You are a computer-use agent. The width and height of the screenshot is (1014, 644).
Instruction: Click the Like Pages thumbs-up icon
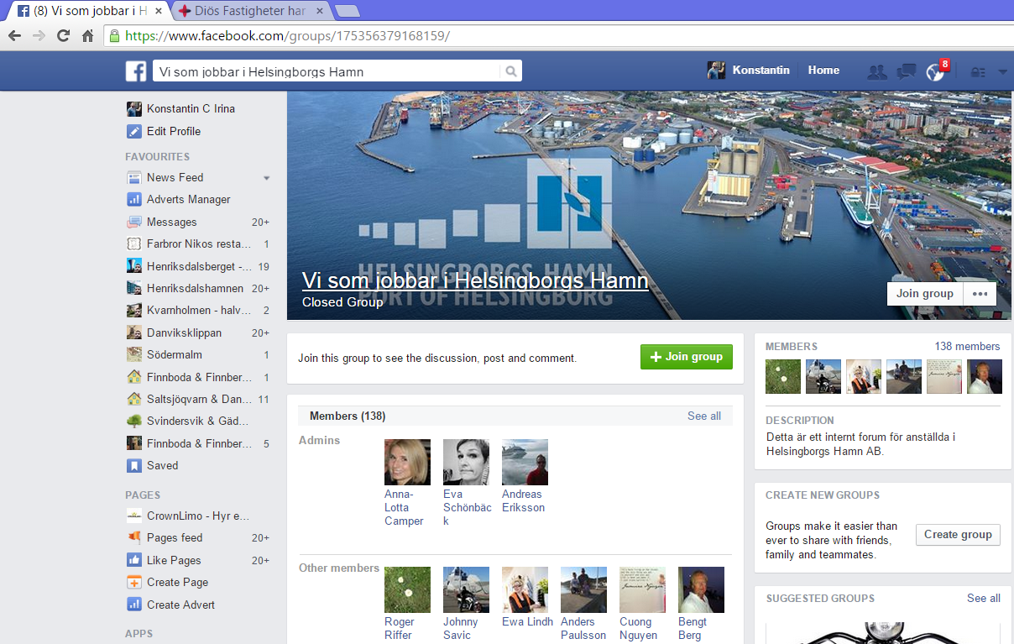[x=133, y=560]
